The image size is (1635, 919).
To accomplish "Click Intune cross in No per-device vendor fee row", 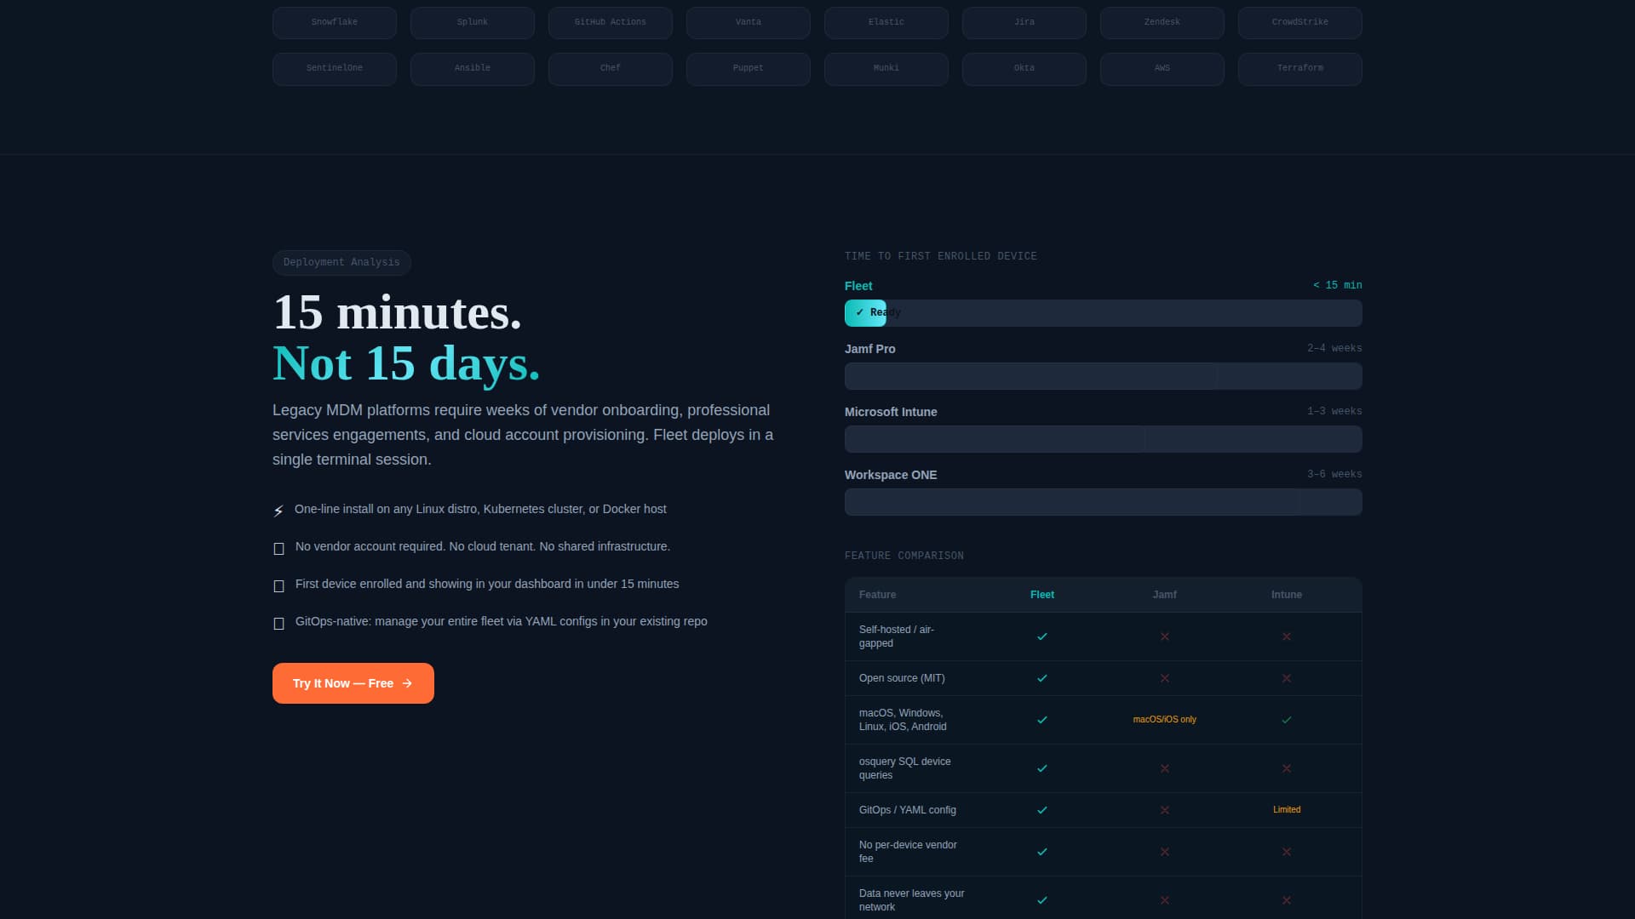I will (x=1287, y=852).
